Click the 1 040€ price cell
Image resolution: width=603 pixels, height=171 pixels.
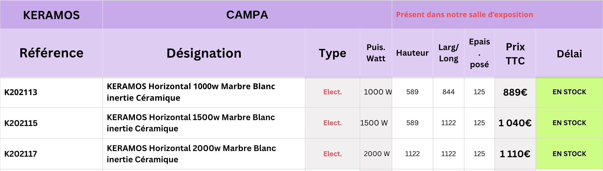(x=515, y=123)
